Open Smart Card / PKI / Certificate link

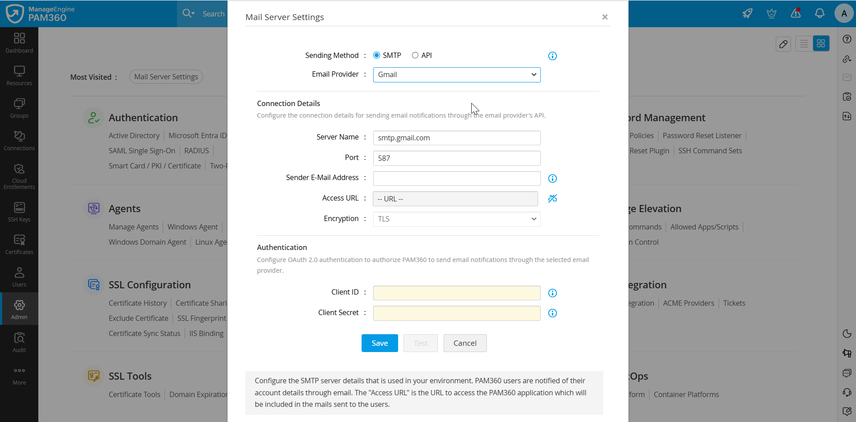[x=155, y=166]
